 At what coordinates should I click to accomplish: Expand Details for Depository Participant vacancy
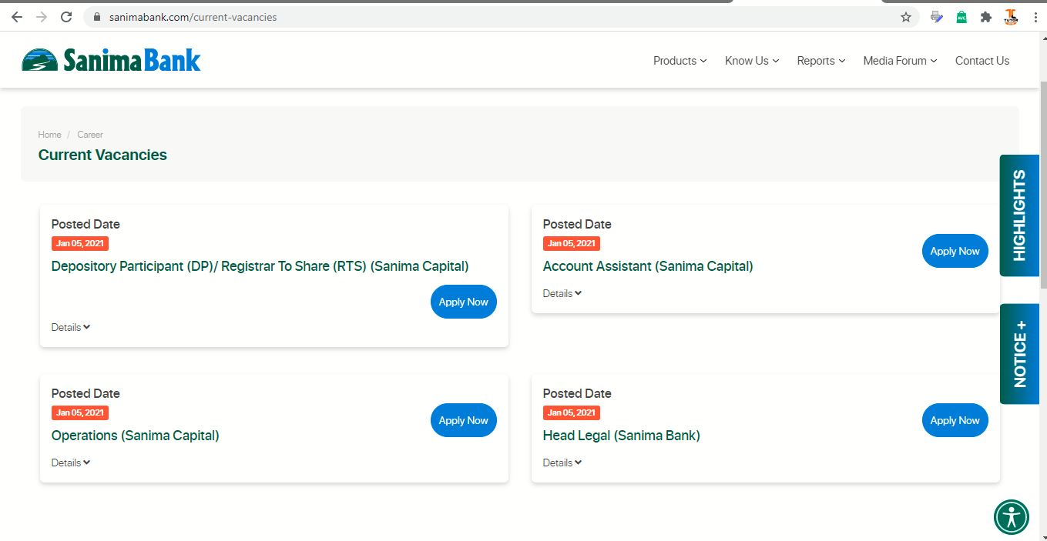tap(71, 327)
